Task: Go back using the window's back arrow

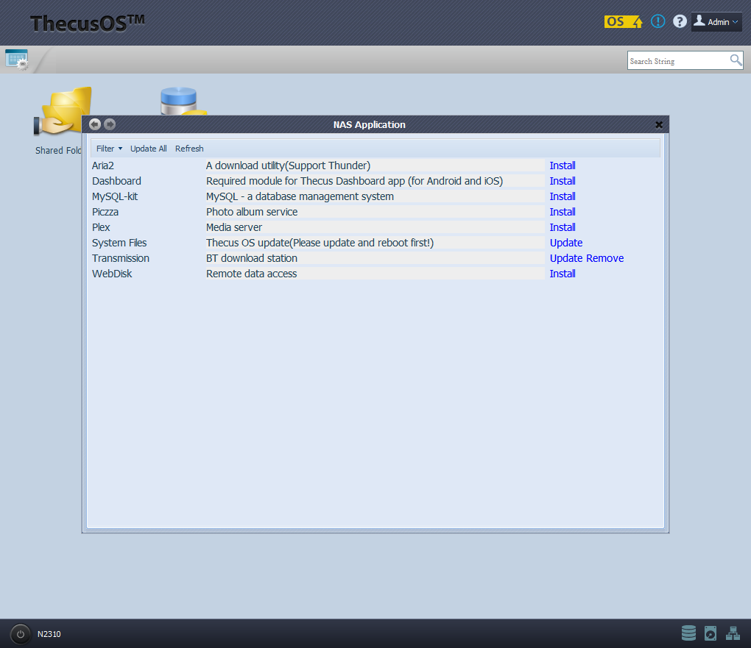Action: (x=95, y=124)
